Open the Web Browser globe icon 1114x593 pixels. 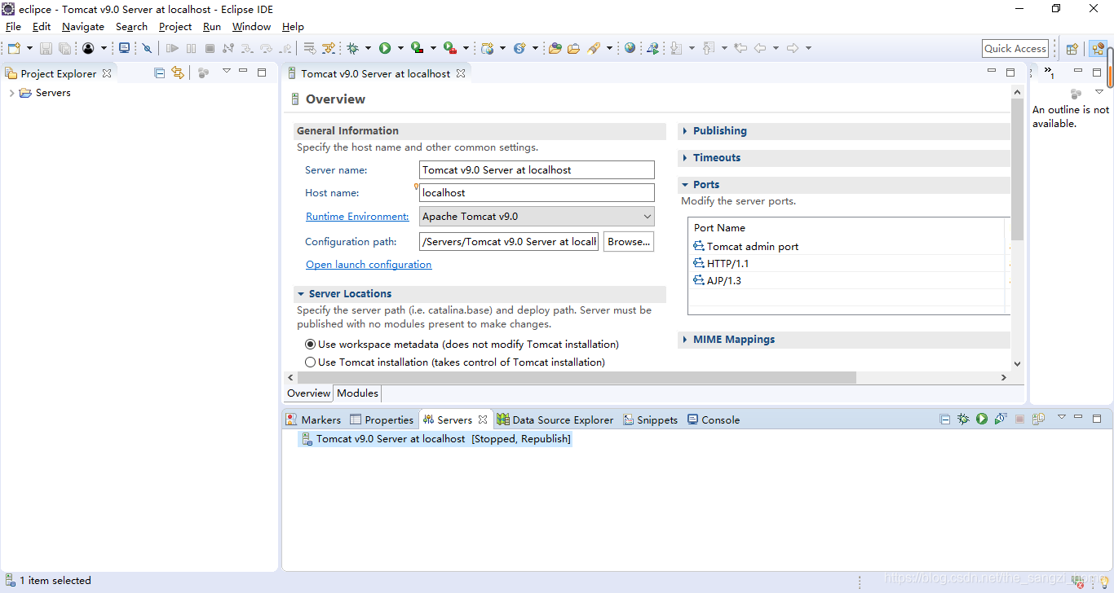(x=630, y=48)
